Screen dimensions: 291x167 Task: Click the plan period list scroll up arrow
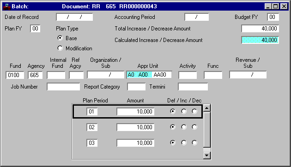click(x=207, y=108)
